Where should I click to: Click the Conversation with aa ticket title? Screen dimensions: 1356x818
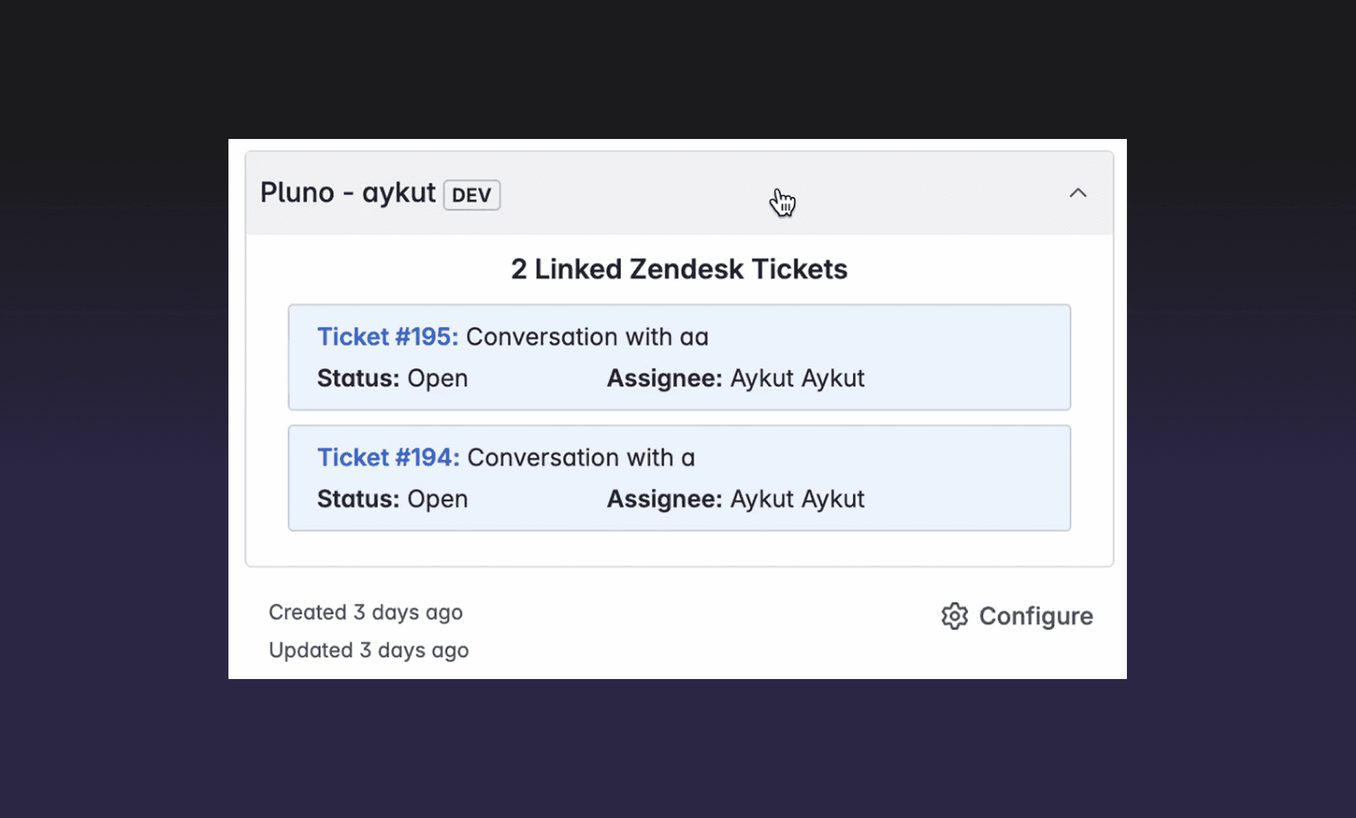[x=587, y=337]
